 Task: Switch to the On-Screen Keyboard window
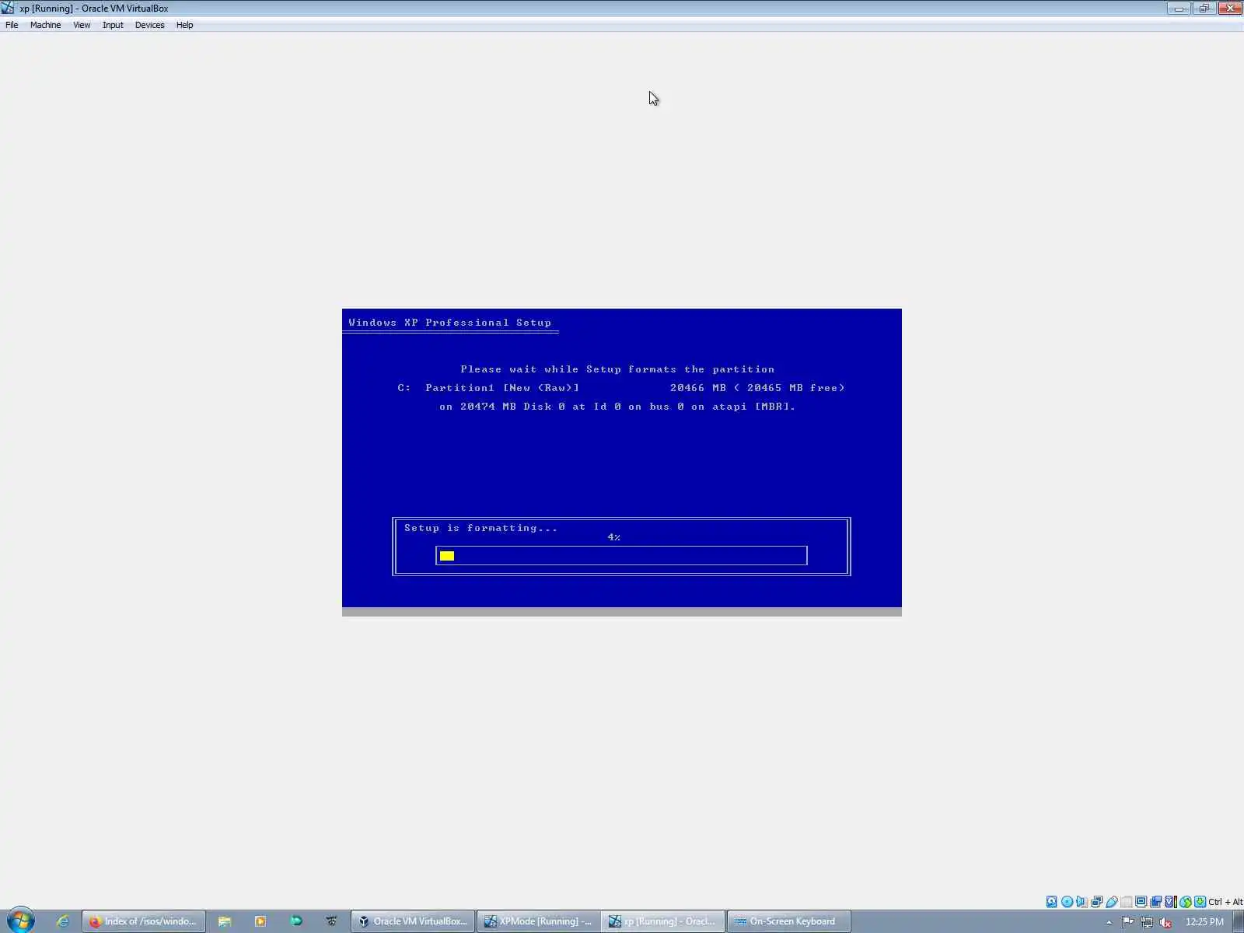click(789, 921)
